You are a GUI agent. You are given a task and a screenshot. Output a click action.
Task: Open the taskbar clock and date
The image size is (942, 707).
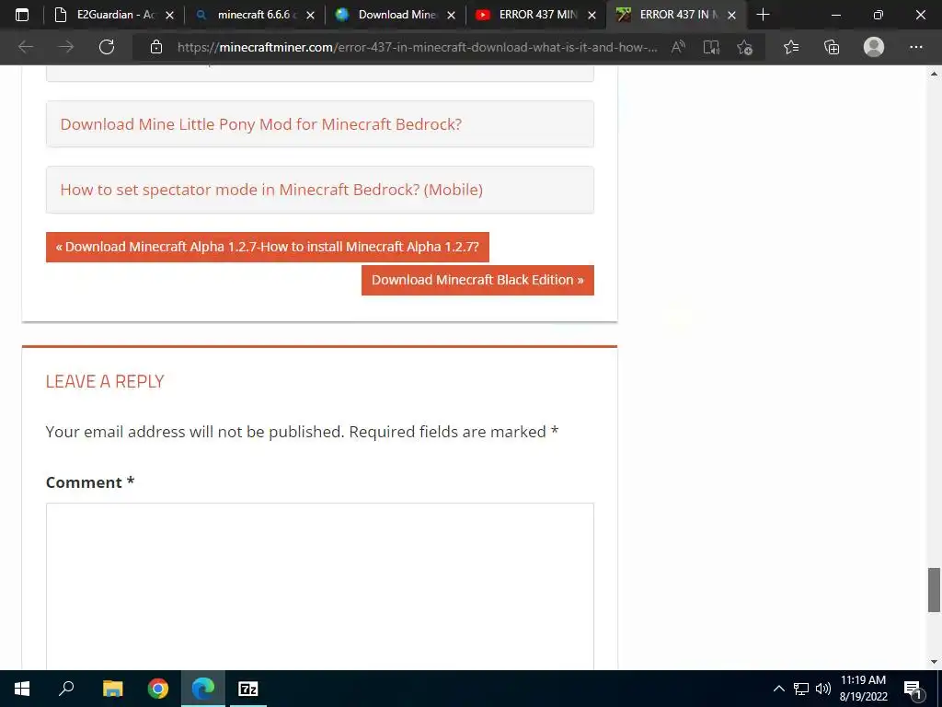click(863, 689)
